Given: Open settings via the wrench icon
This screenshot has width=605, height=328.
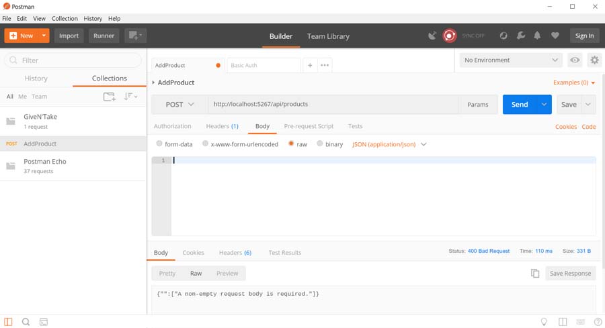Looking at the screenshot, I should (521, 36).
